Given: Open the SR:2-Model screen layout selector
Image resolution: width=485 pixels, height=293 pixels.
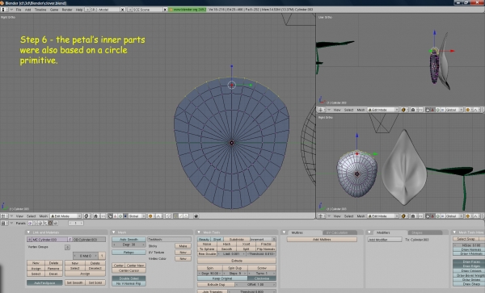Looking at the screenshot, I should pyautogui.click(x=87, y=10).
